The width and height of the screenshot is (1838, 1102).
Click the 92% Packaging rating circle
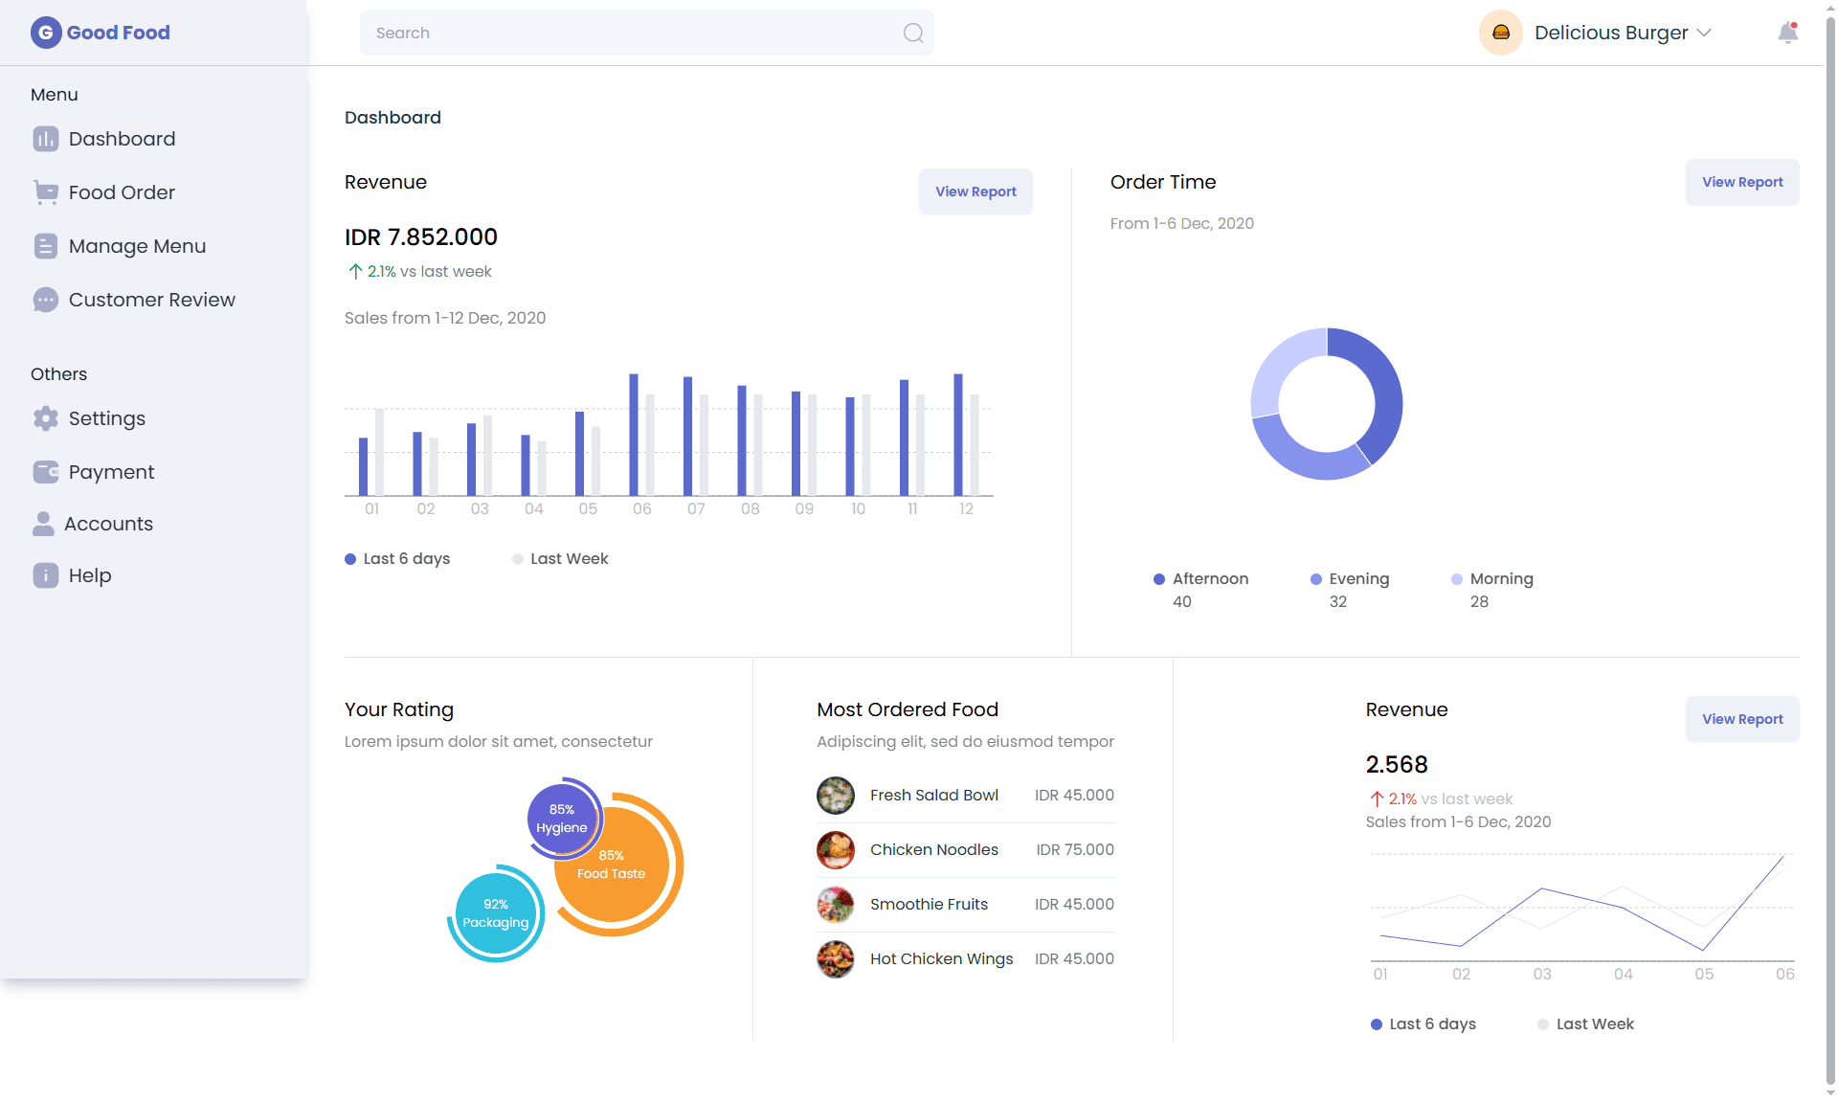coord(496,913)
